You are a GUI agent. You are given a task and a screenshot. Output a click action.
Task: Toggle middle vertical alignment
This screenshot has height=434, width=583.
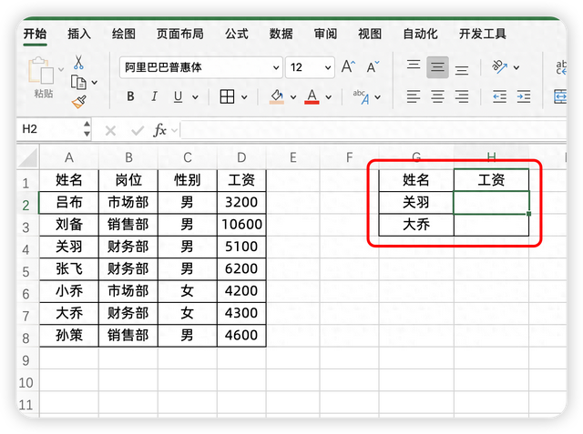(x=437, y=67)
